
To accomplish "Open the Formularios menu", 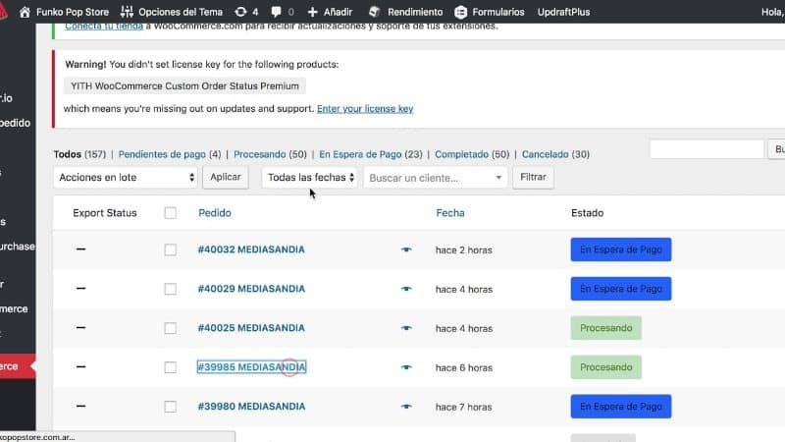I will click(x=498, y=12).
